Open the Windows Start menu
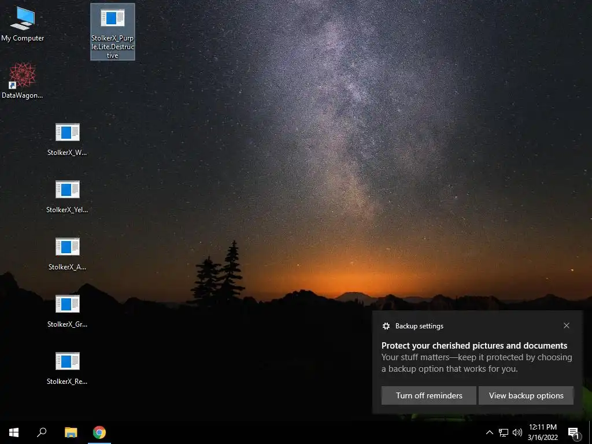The image size is (592, 444). 14,432
